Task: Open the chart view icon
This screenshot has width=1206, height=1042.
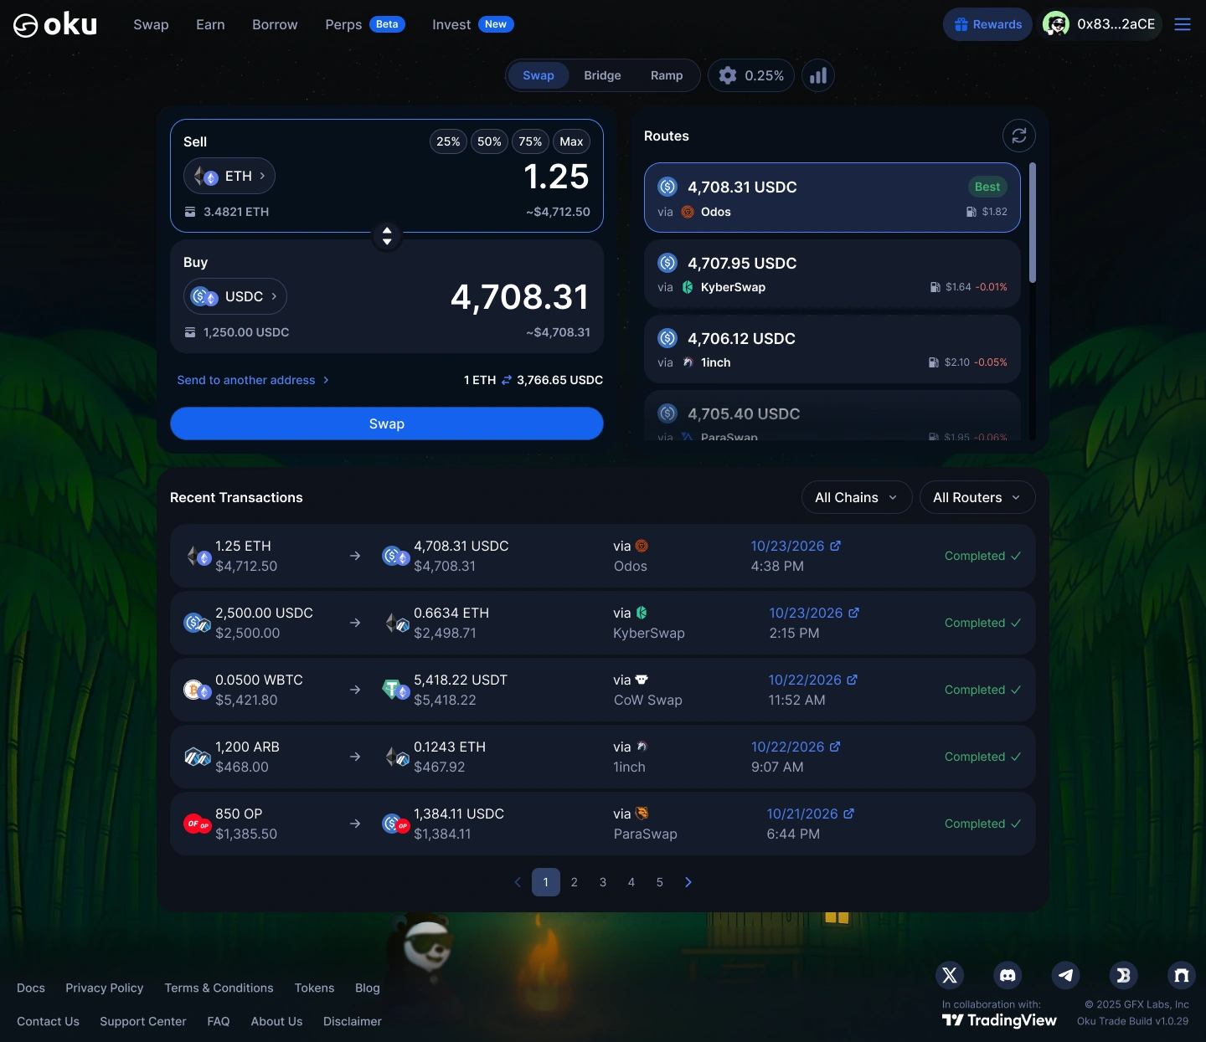Action: [x=818, y=75]
